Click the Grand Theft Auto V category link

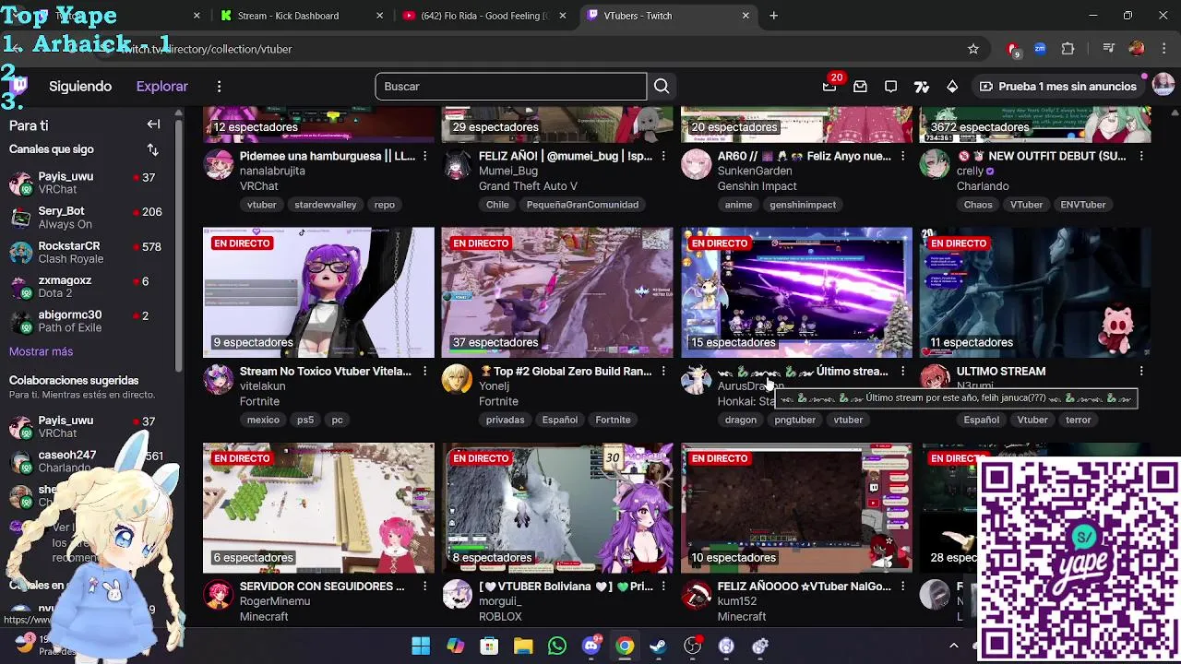(528, 186)
